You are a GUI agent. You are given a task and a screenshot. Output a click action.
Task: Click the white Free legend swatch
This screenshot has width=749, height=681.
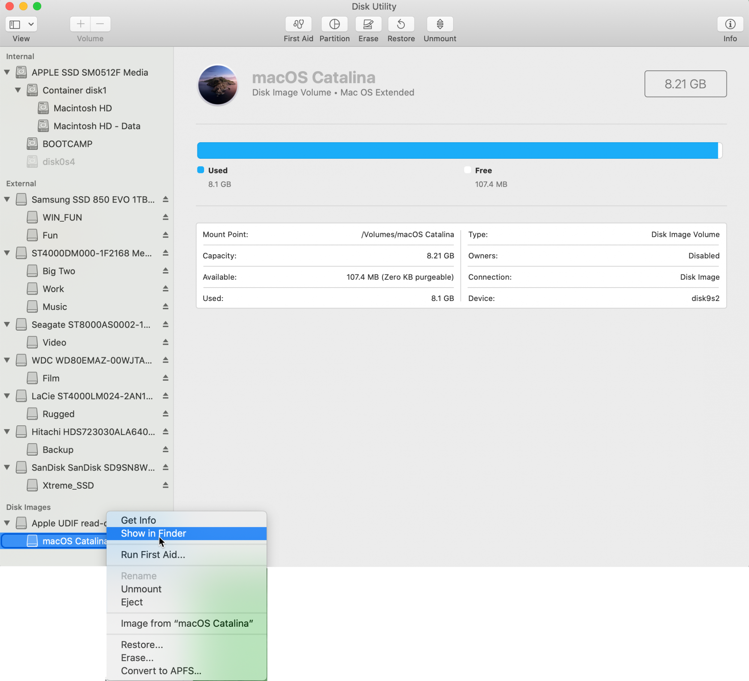[x=467, y=170]
